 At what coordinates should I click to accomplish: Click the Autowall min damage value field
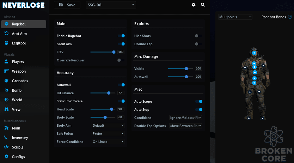point(198,77)
